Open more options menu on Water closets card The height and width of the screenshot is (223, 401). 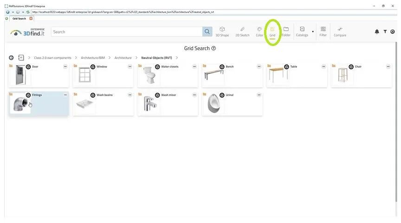194,66
